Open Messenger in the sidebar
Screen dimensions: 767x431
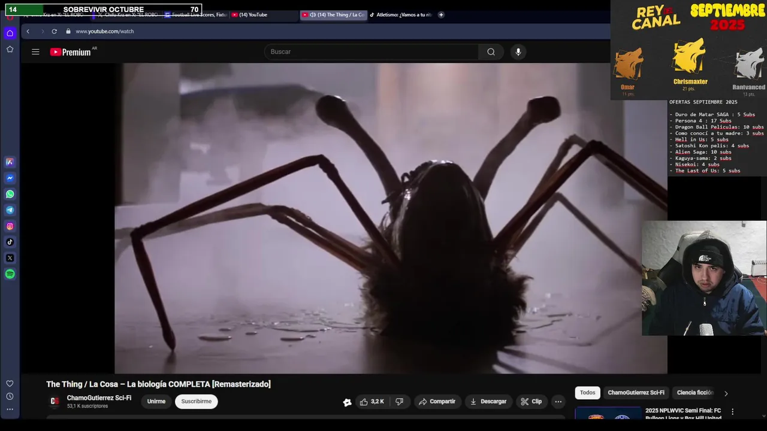(10, 178)
